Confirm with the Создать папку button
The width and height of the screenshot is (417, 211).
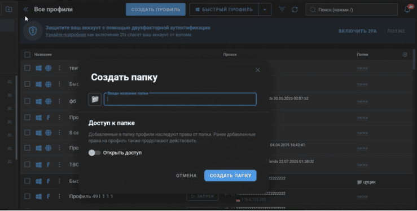click(230, 176)
